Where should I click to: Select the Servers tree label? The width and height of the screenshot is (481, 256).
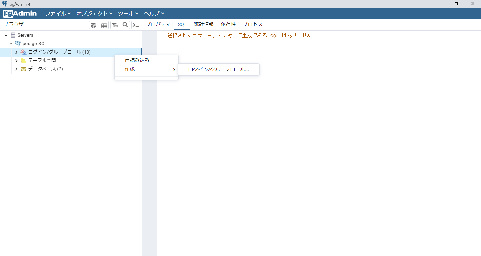click(x=25, y=35)
